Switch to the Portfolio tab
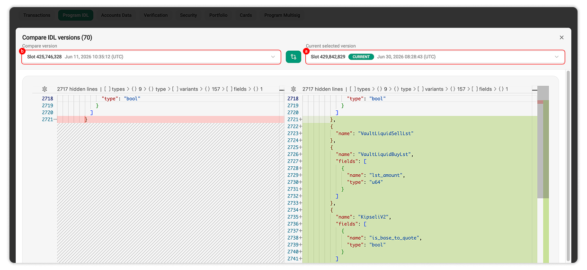Image resolution: width=587 pixels, height=270 pixels. (x=218, y=15)
